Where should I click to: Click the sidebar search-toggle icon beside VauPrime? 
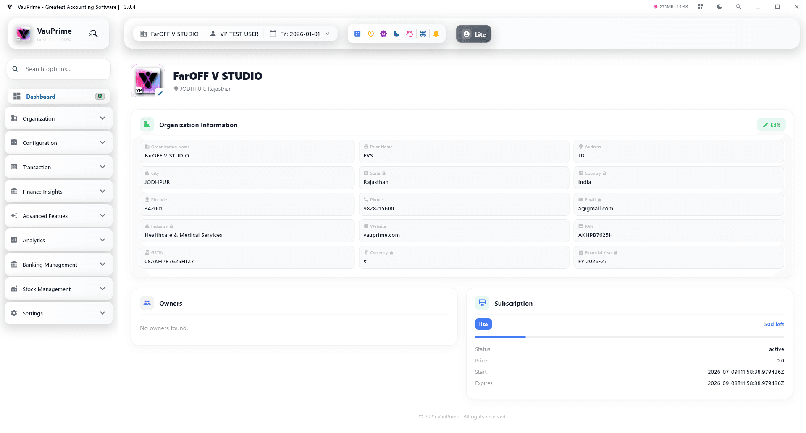pos(93,34)
